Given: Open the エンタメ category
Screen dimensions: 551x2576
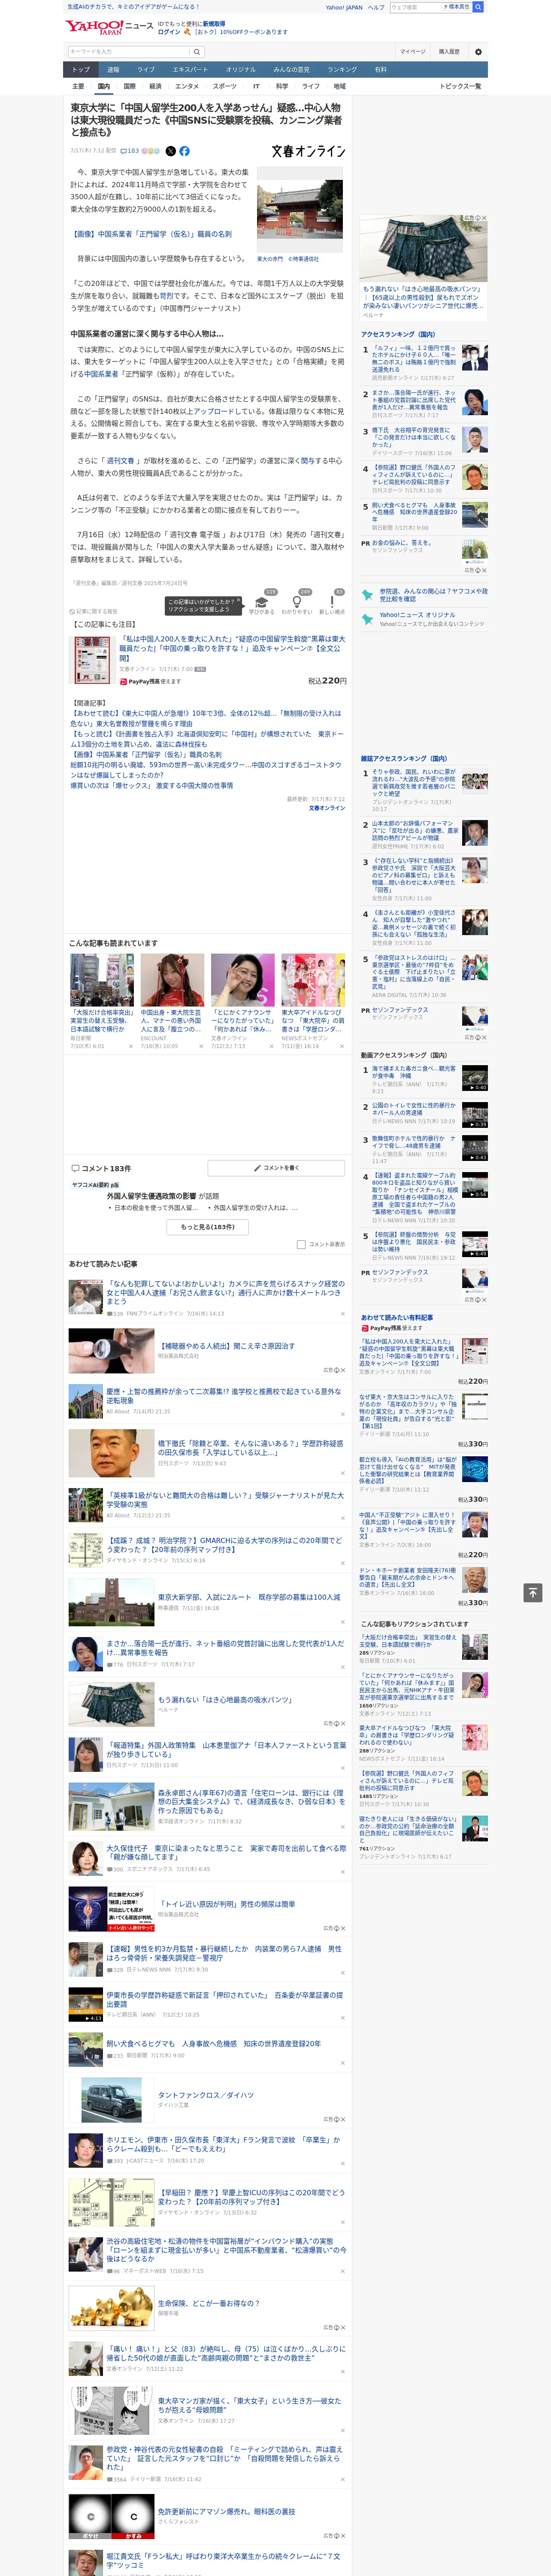Looking at the screenshot, I should click(187, 86).
